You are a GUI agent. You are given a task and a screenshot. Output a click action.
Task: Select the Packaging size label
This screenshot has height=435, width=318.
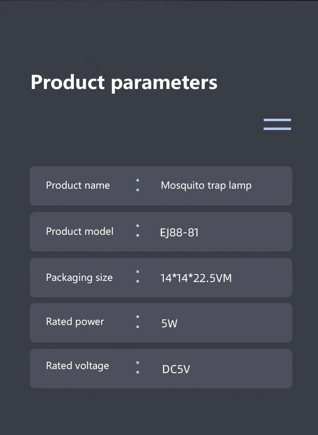(79, 277)
